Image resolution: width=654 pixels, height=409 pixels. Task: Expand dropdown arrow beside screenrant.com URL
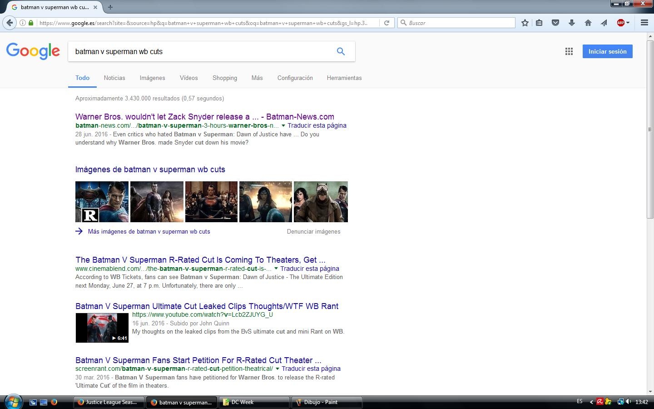click(277, 369)
